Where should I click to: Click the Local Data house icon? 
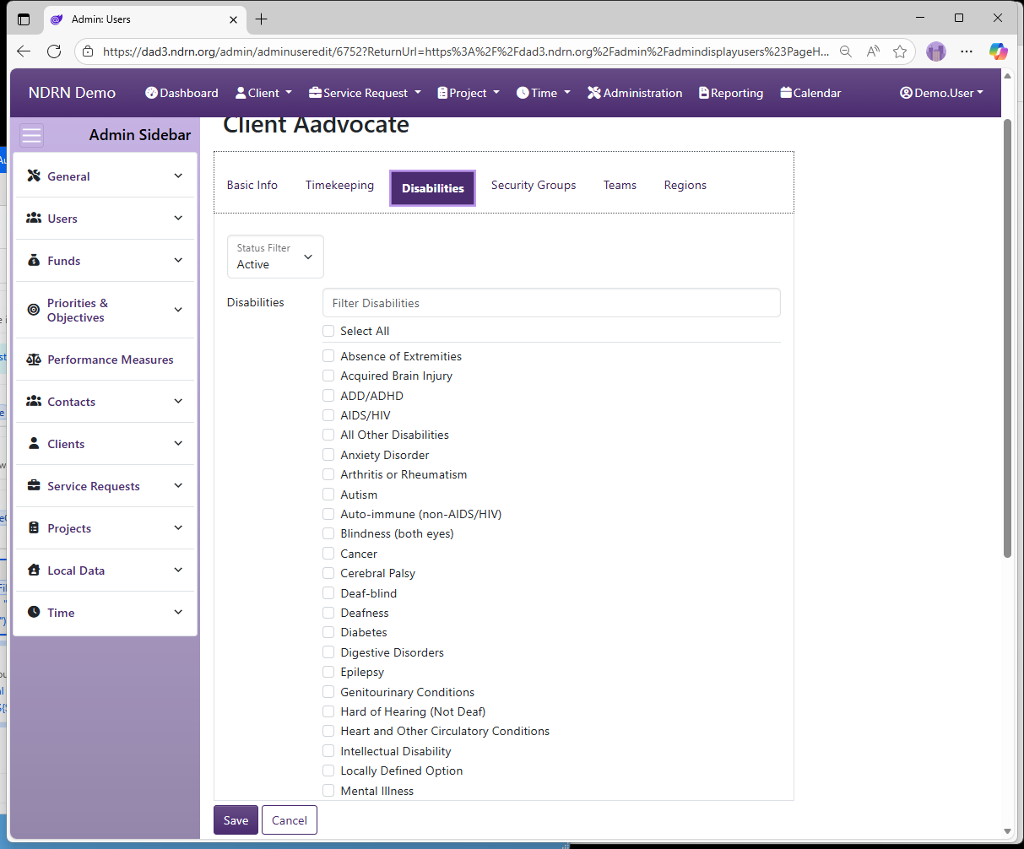(x=34, y=570)
